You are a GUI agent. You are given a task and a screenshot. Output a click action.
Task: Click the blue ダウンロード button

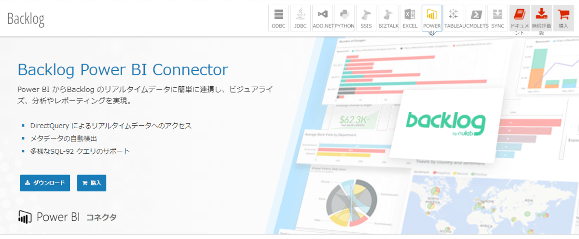(45, 183)
